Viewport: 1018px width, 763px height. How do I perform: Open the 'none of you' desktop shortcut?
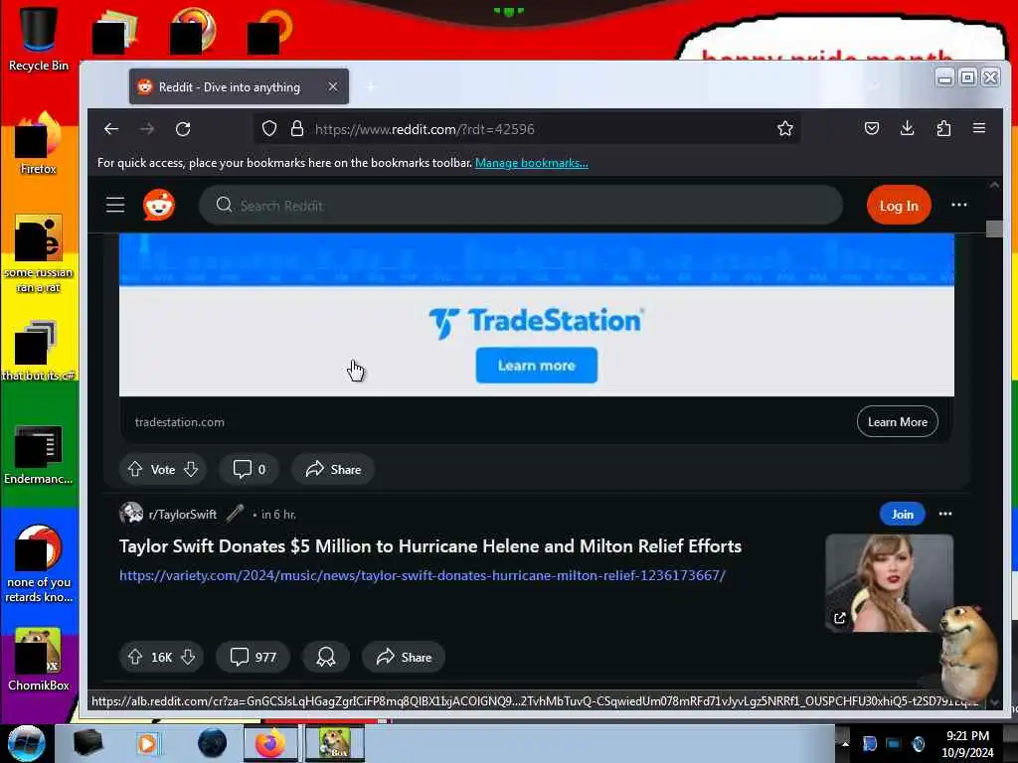[x=38, y=564]
